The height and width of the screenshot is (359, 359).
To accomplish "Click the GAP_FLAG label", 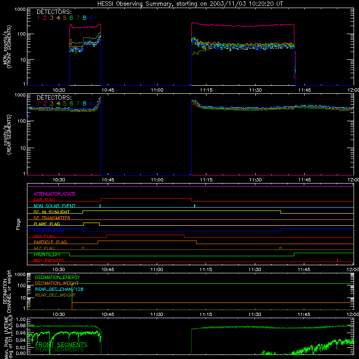I will pos(44,200).
